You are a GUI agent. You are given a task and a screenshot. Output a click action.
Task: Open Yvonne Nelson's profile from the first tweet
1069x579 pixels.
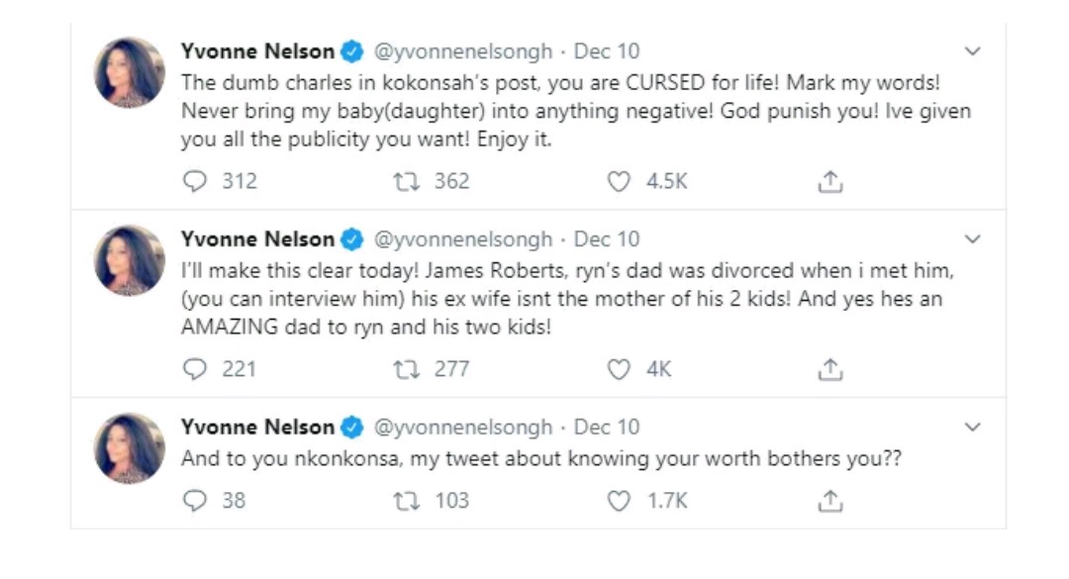[257, 51]
